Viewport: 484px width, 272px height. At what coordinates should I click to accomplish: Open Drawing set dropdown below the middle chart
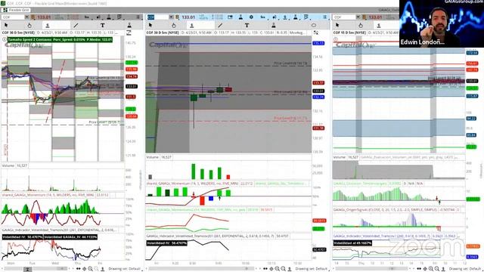pos(312,269)
